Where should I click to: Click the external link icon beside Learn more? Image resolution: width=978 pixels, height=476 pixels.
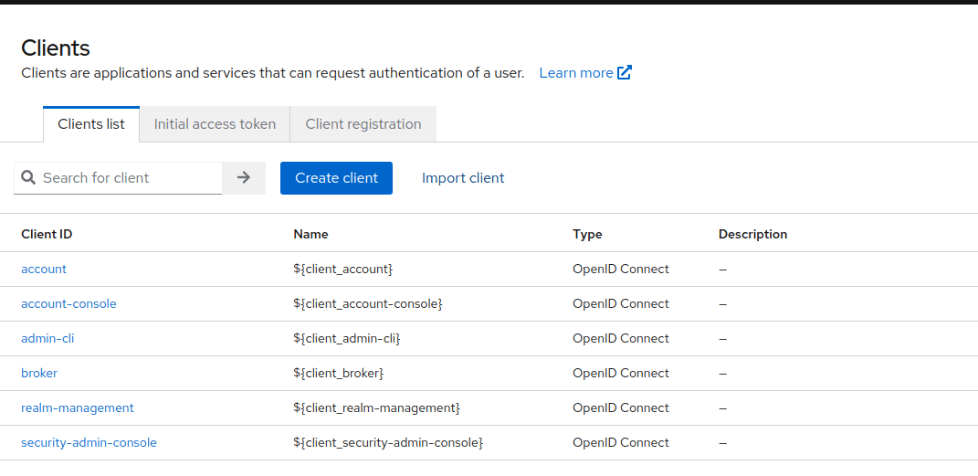click(625, 73)
